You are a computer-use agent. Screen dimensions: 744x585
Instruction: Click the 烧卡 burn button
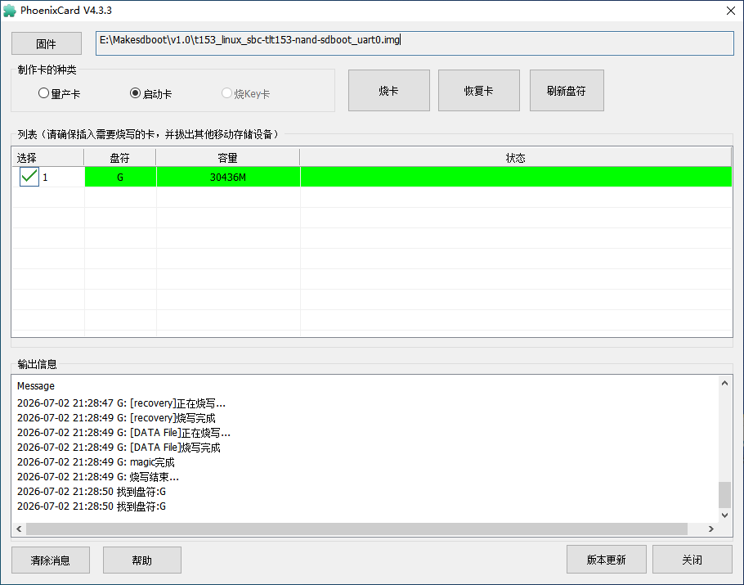389,91
